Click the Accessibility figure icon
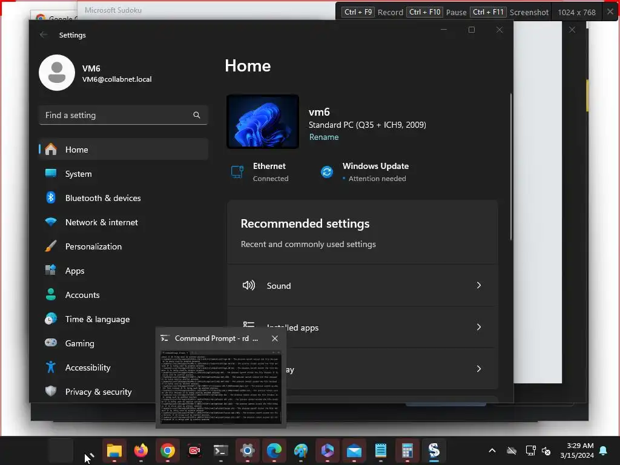The height and width of the screenshot is (465, 620). click(x=51, y=368)
